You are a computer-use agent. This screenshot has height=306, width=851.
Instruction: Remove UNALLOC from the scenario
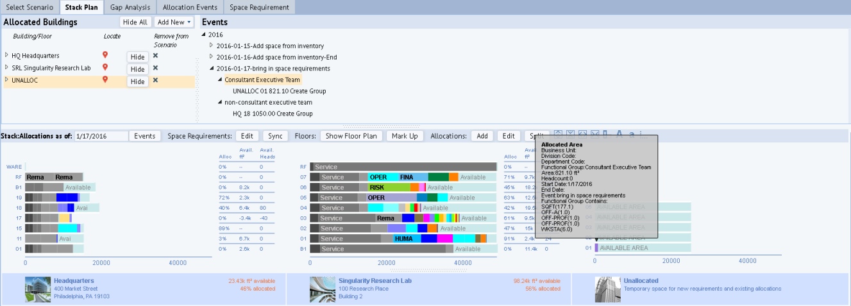point(155,80)
